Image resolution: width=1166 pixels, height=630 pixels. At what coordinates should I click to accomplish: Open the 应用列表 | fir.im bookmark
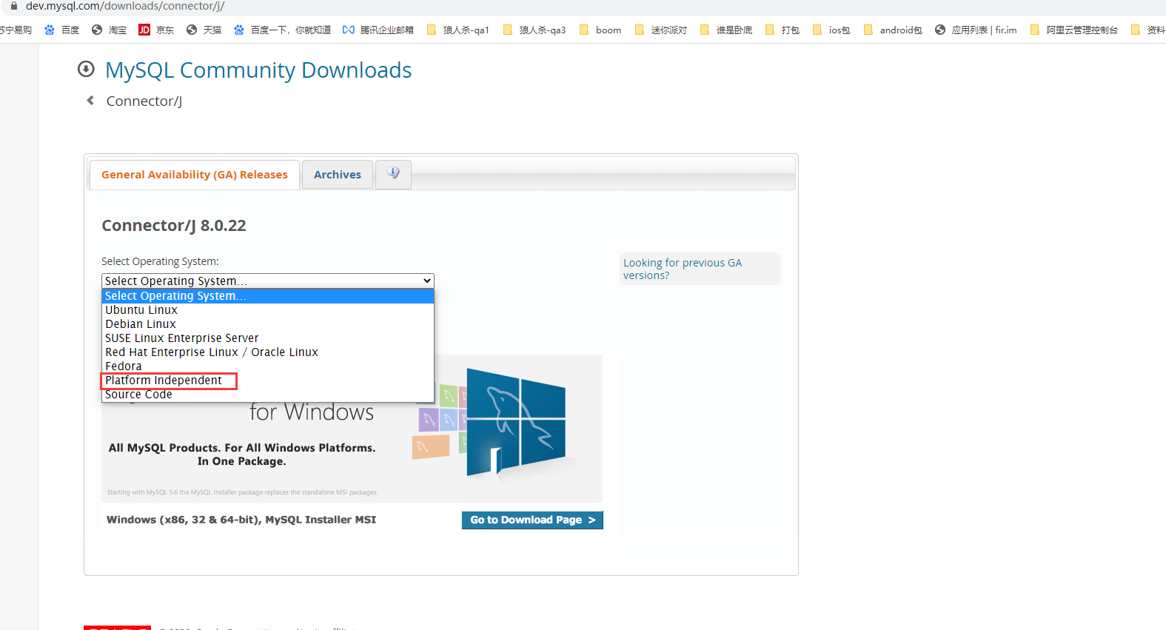click(976, 30)
